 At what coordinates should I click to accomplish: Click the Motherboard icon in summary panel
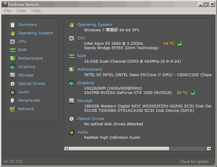coord(72,69)
